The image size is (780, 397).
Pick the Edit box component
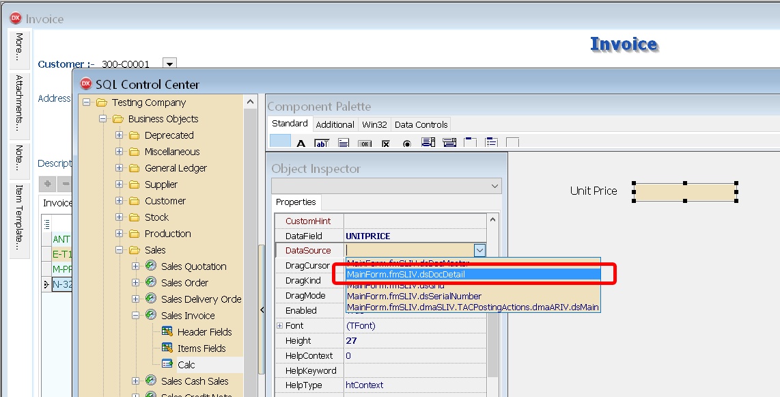(x=322, y=143)
